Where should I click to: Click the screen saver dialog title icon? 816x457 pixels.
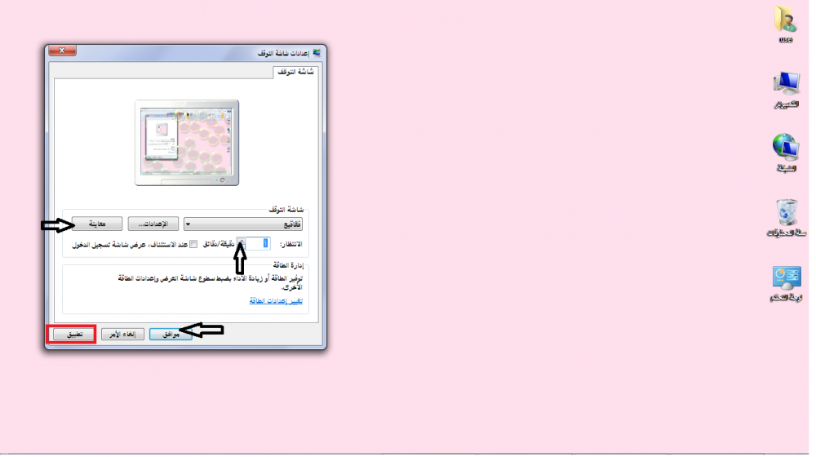pos(317,53)
